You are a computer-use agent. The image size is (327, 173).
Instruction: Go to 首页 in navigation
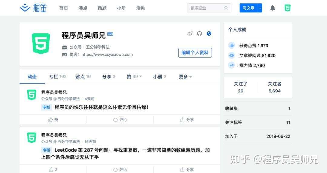(x=64, y=8)
